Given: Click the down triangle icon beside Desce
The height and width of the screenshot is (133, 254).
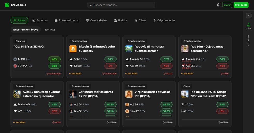Looking at the screenshot, I should [71, 66].
